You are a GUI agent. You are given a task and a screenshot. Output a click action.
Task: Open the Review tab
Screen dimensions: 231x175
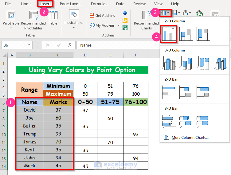139,4
